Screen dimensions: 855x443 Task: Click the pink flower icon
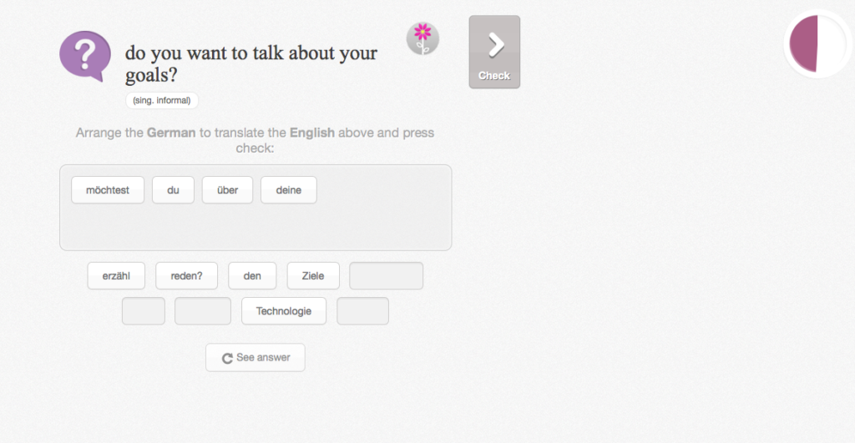(422, 38)
